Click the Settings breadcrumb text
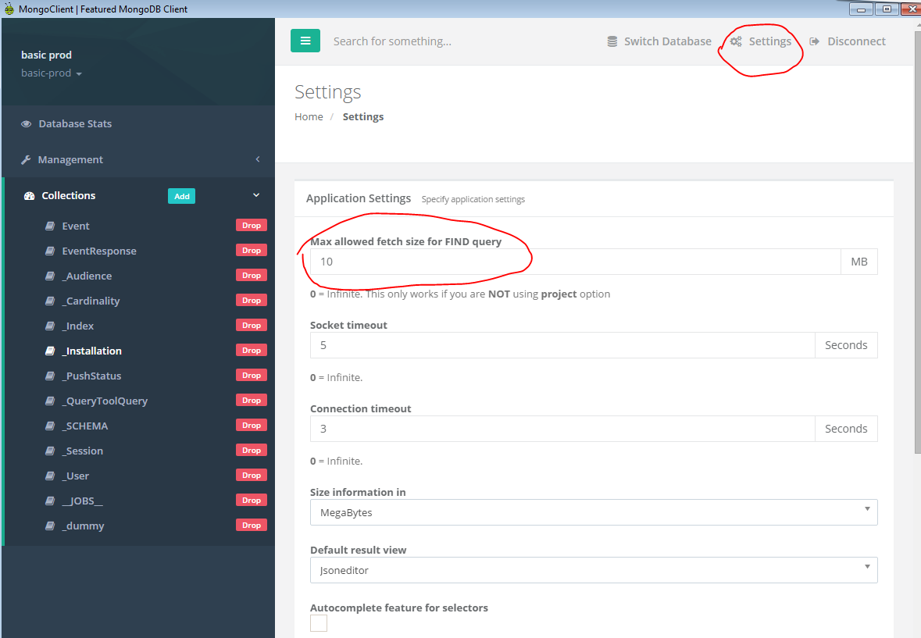The image size is (921, 638). [x=363, y=117]
